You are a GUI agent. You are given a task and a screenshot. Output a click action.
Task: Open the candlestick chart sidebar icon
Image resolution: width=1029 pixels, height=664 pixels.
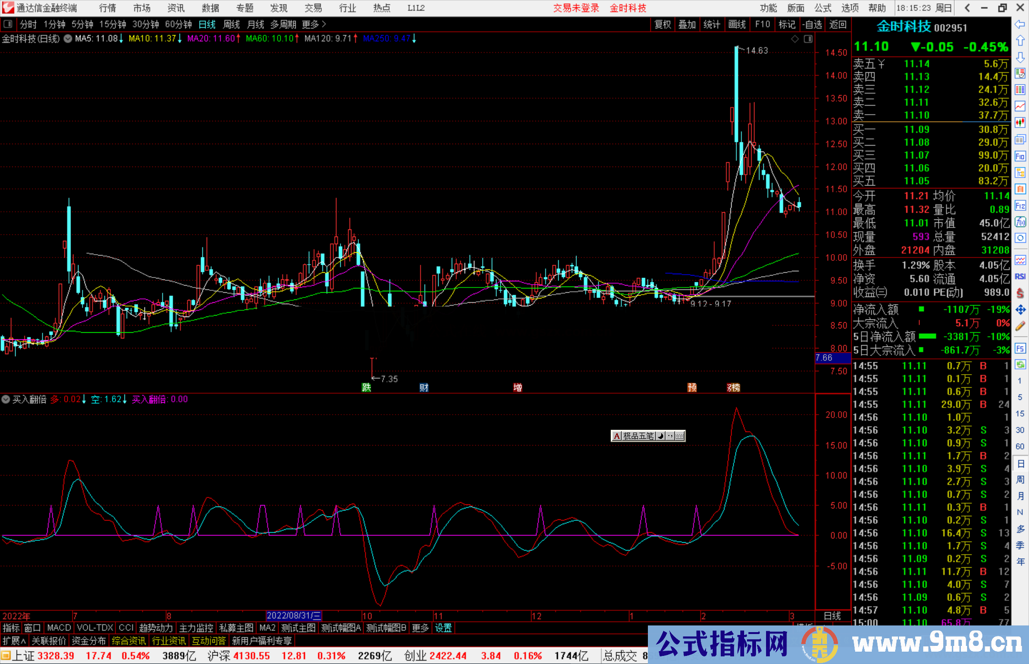(x=1020, y=123)
